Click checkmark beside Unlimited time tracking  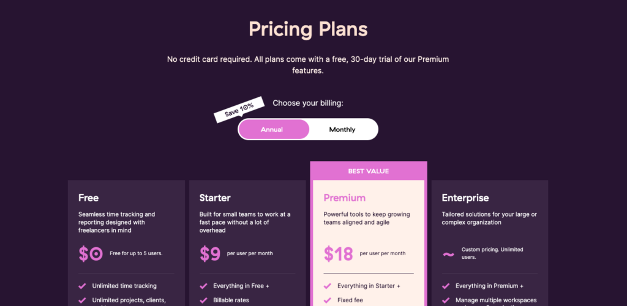[x=82, y=286]
